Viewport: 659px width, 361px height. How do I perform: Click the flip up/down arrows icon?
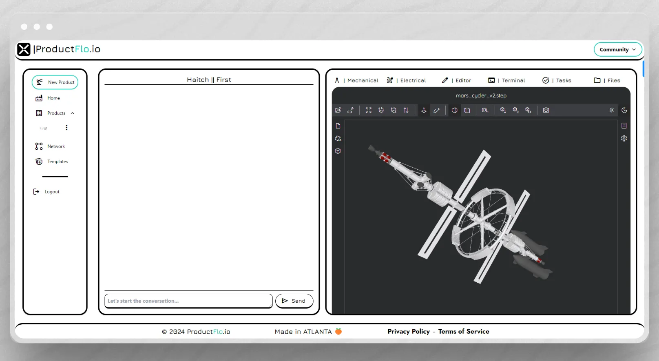tap(406, 110)
